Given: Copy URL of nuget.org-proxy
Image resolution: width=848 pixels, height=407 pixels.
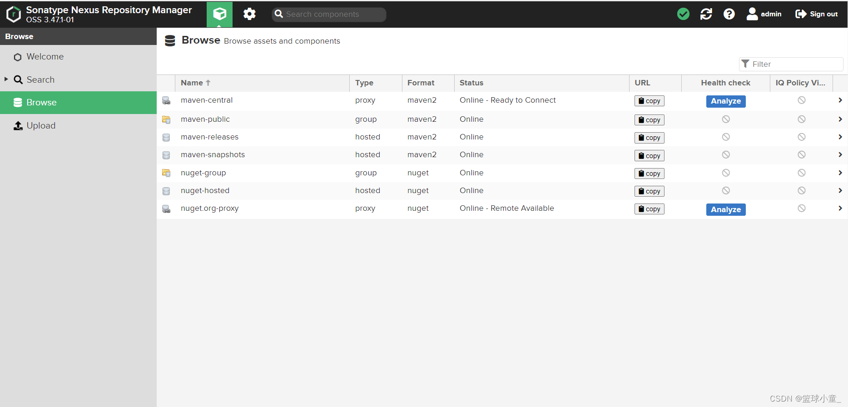Looking at the screenshot, I should point(649,209).
